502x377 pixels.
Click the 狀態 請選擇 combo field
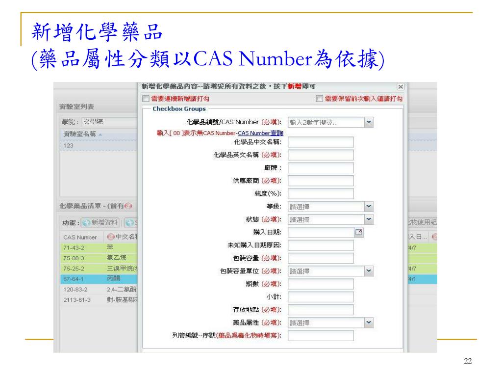(x=326, y=219)
